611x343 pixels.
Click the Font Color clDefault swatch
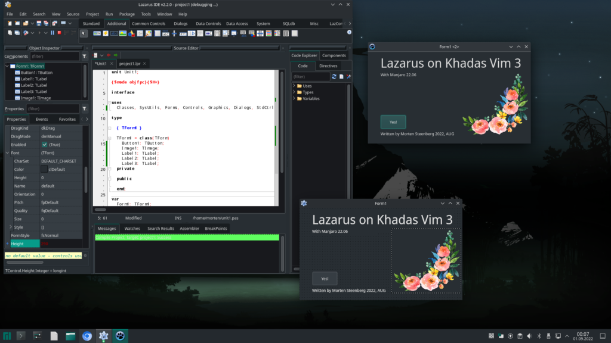pyautogui.click(x=44, y=169)
